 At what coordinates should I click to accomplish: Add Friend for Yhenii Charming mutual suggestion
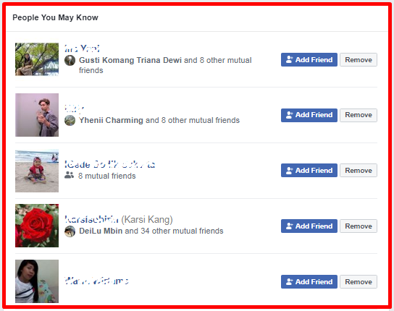309,115
